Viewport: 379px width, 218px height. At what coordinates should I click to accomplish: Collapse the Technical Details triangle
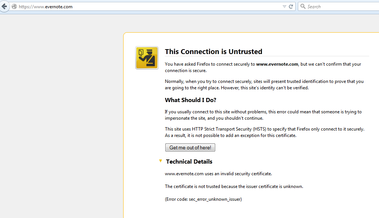pos(160,161)
